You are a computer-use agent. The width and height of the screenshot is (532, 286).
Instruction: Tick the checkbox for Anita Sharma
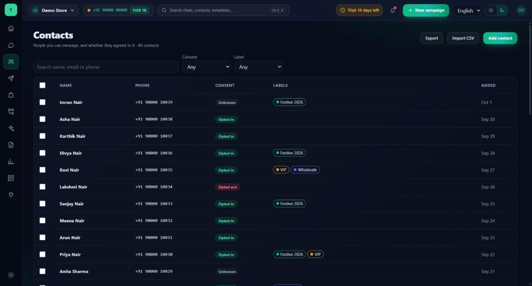(42, 271)
